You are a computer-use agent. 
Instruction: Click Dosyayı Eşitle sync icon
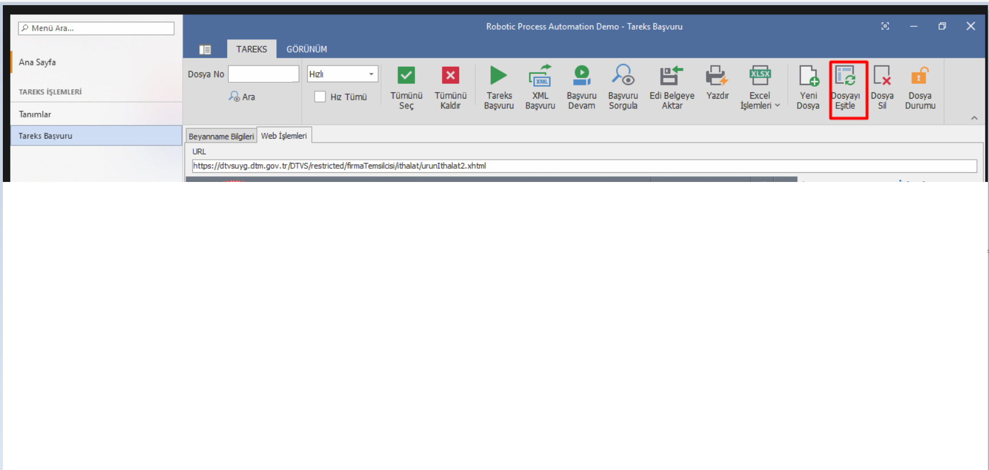pos(846,75)
